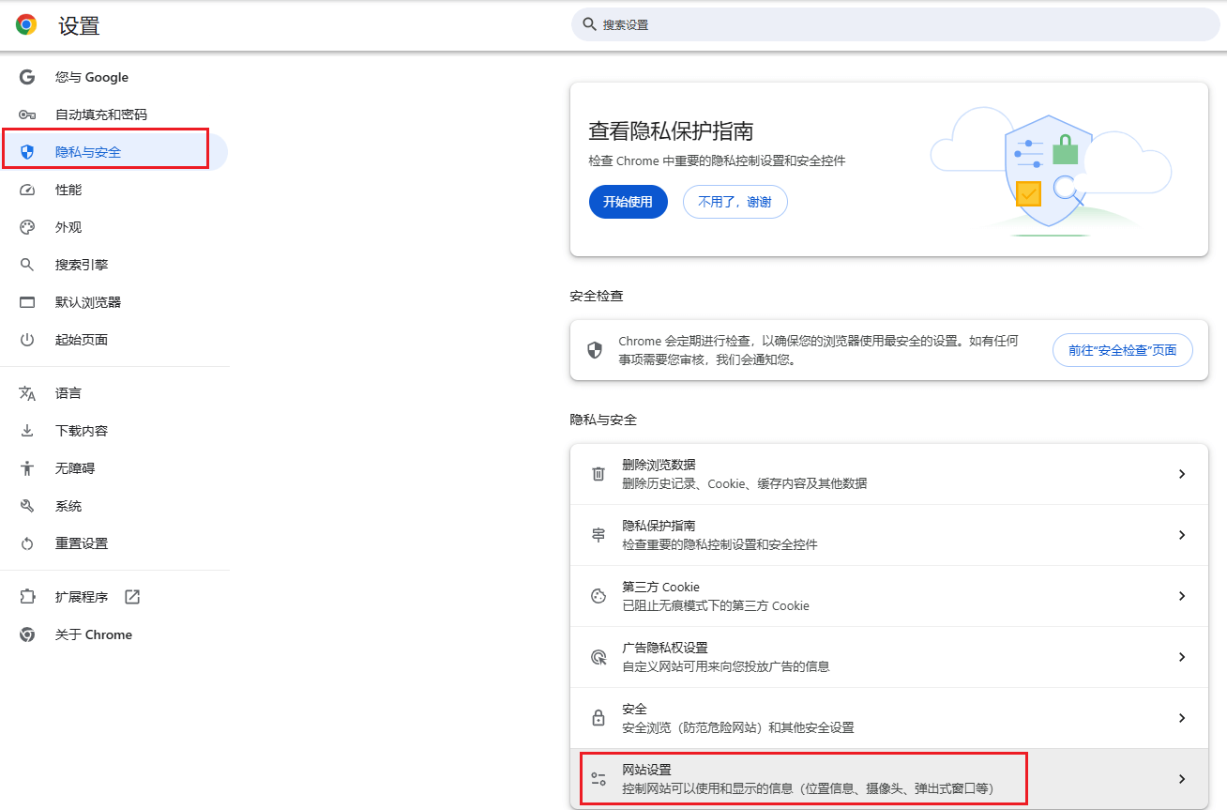1227x810 pixels.
Task: Select the key icon for 自动填充和密码
Action: point(27,114)
